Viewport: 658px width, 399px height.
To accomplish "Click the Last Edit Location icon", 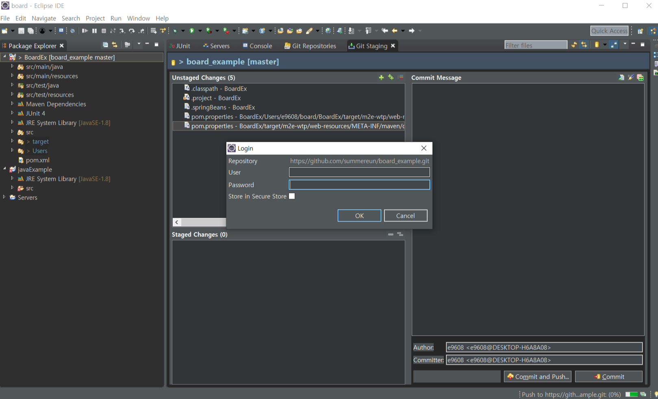I will (x=384, y=31).
